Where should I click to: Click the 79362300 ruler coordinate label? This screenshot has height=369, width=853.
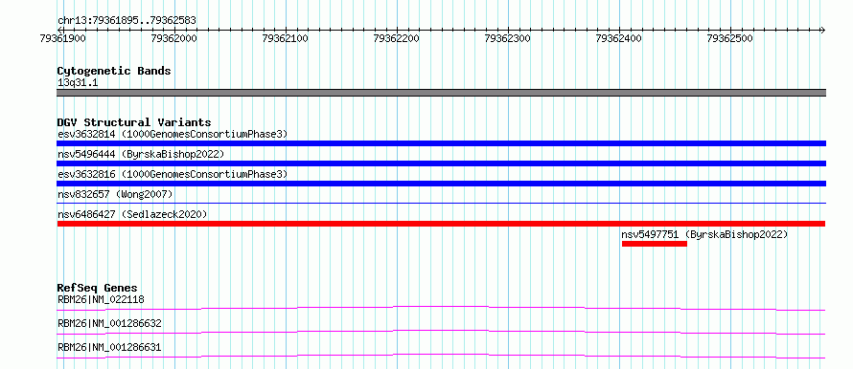coord(508,38)
